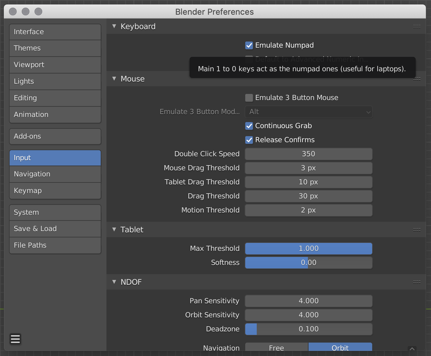Click the Double Click Speed label

[207, 154]
